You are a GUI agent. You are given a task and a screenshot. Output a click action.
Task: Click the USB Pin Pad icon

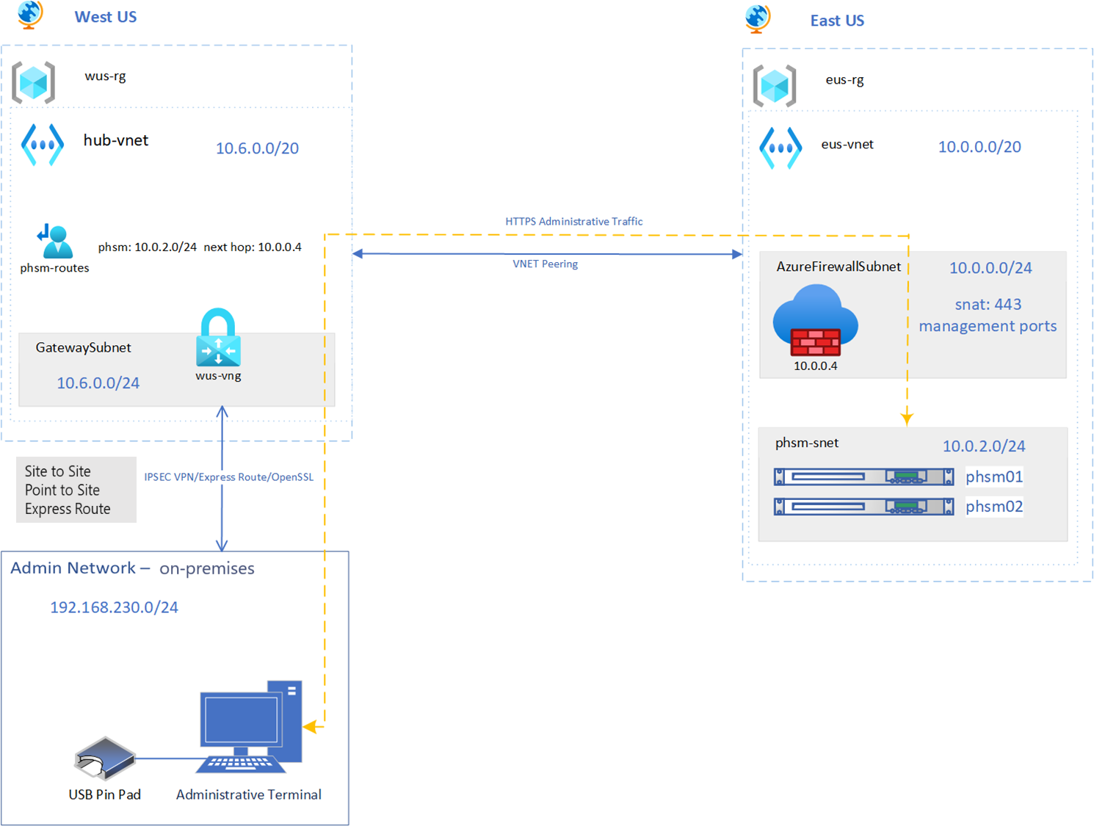105,758
